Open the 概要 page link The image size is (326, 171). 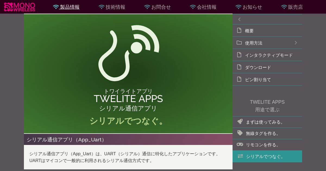coord(267,31)
